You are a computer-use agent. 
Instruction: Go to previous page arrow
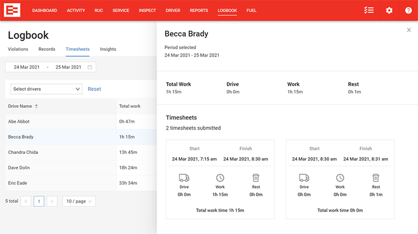26,201
